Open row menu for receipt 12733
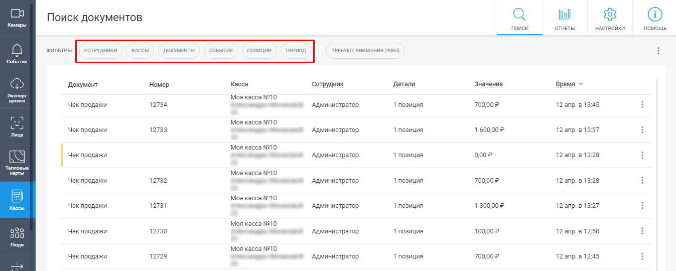The height and width of the screenshot is (271, 676). (x=642, y=130)
